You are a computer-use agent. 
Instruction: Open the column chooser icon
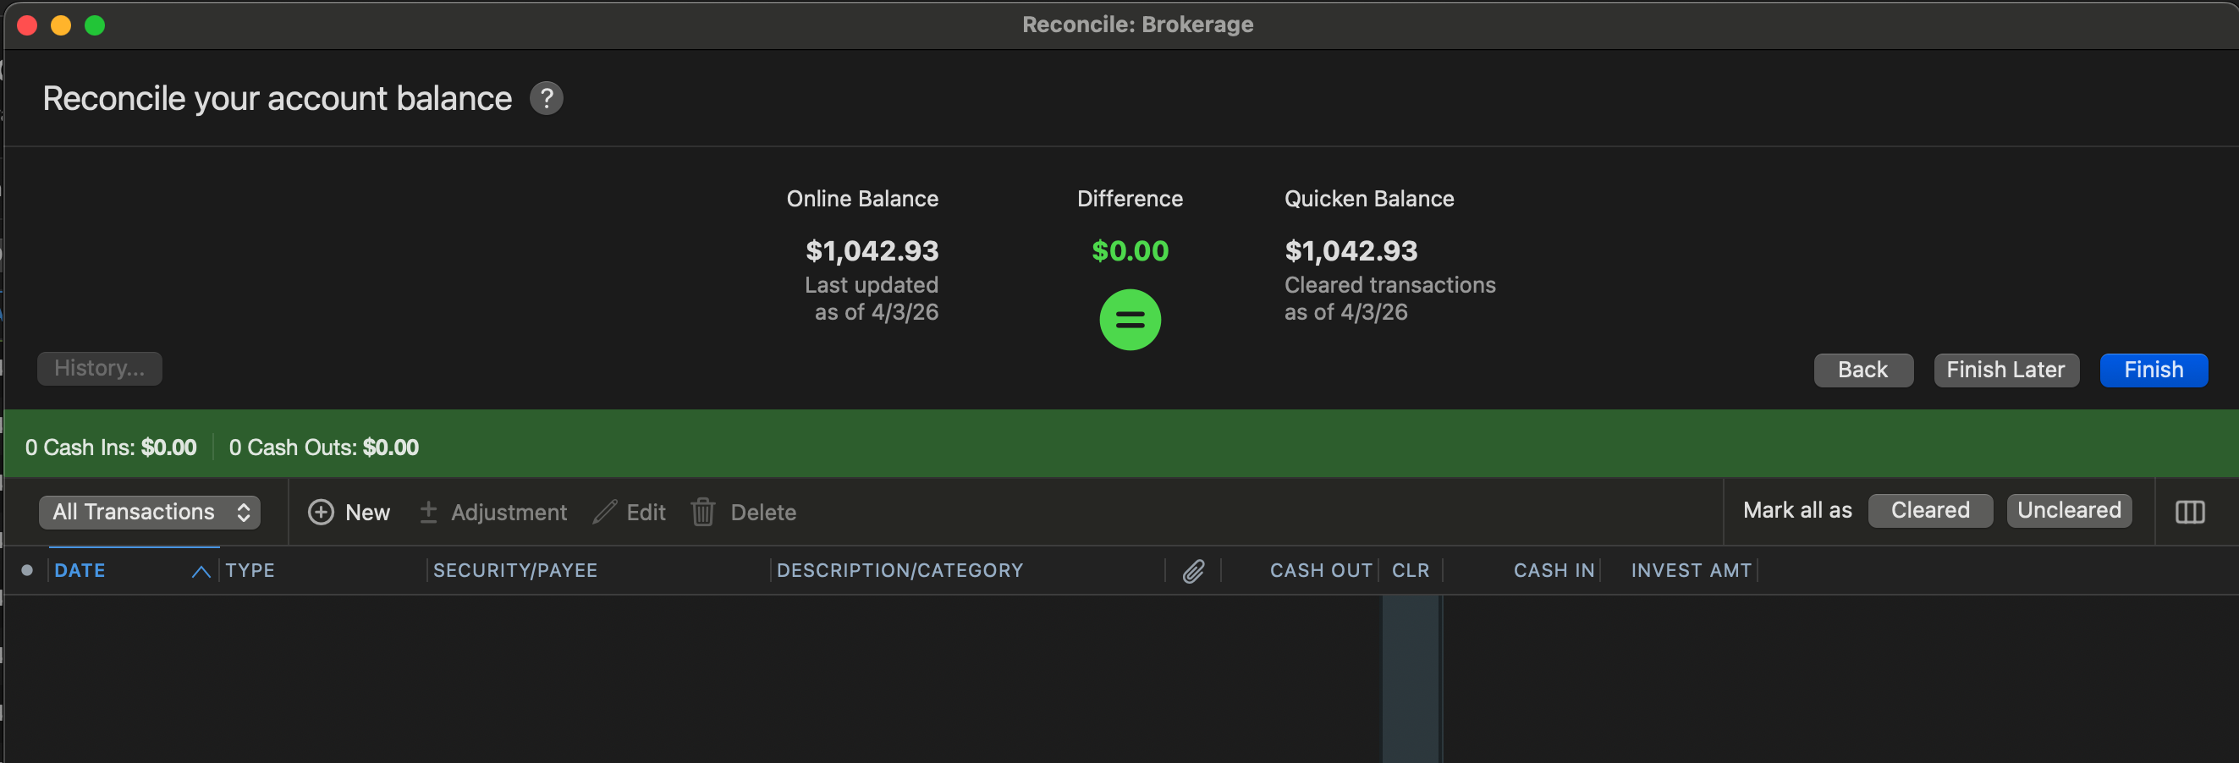2188,512
